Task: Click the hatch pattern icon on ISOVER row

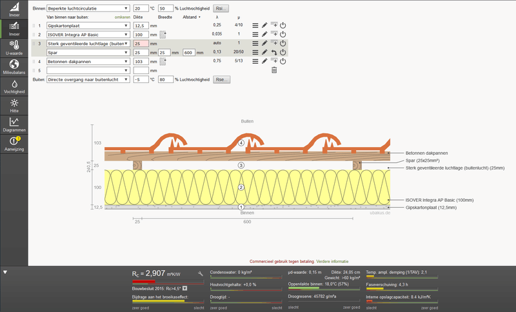Action: 163,34
